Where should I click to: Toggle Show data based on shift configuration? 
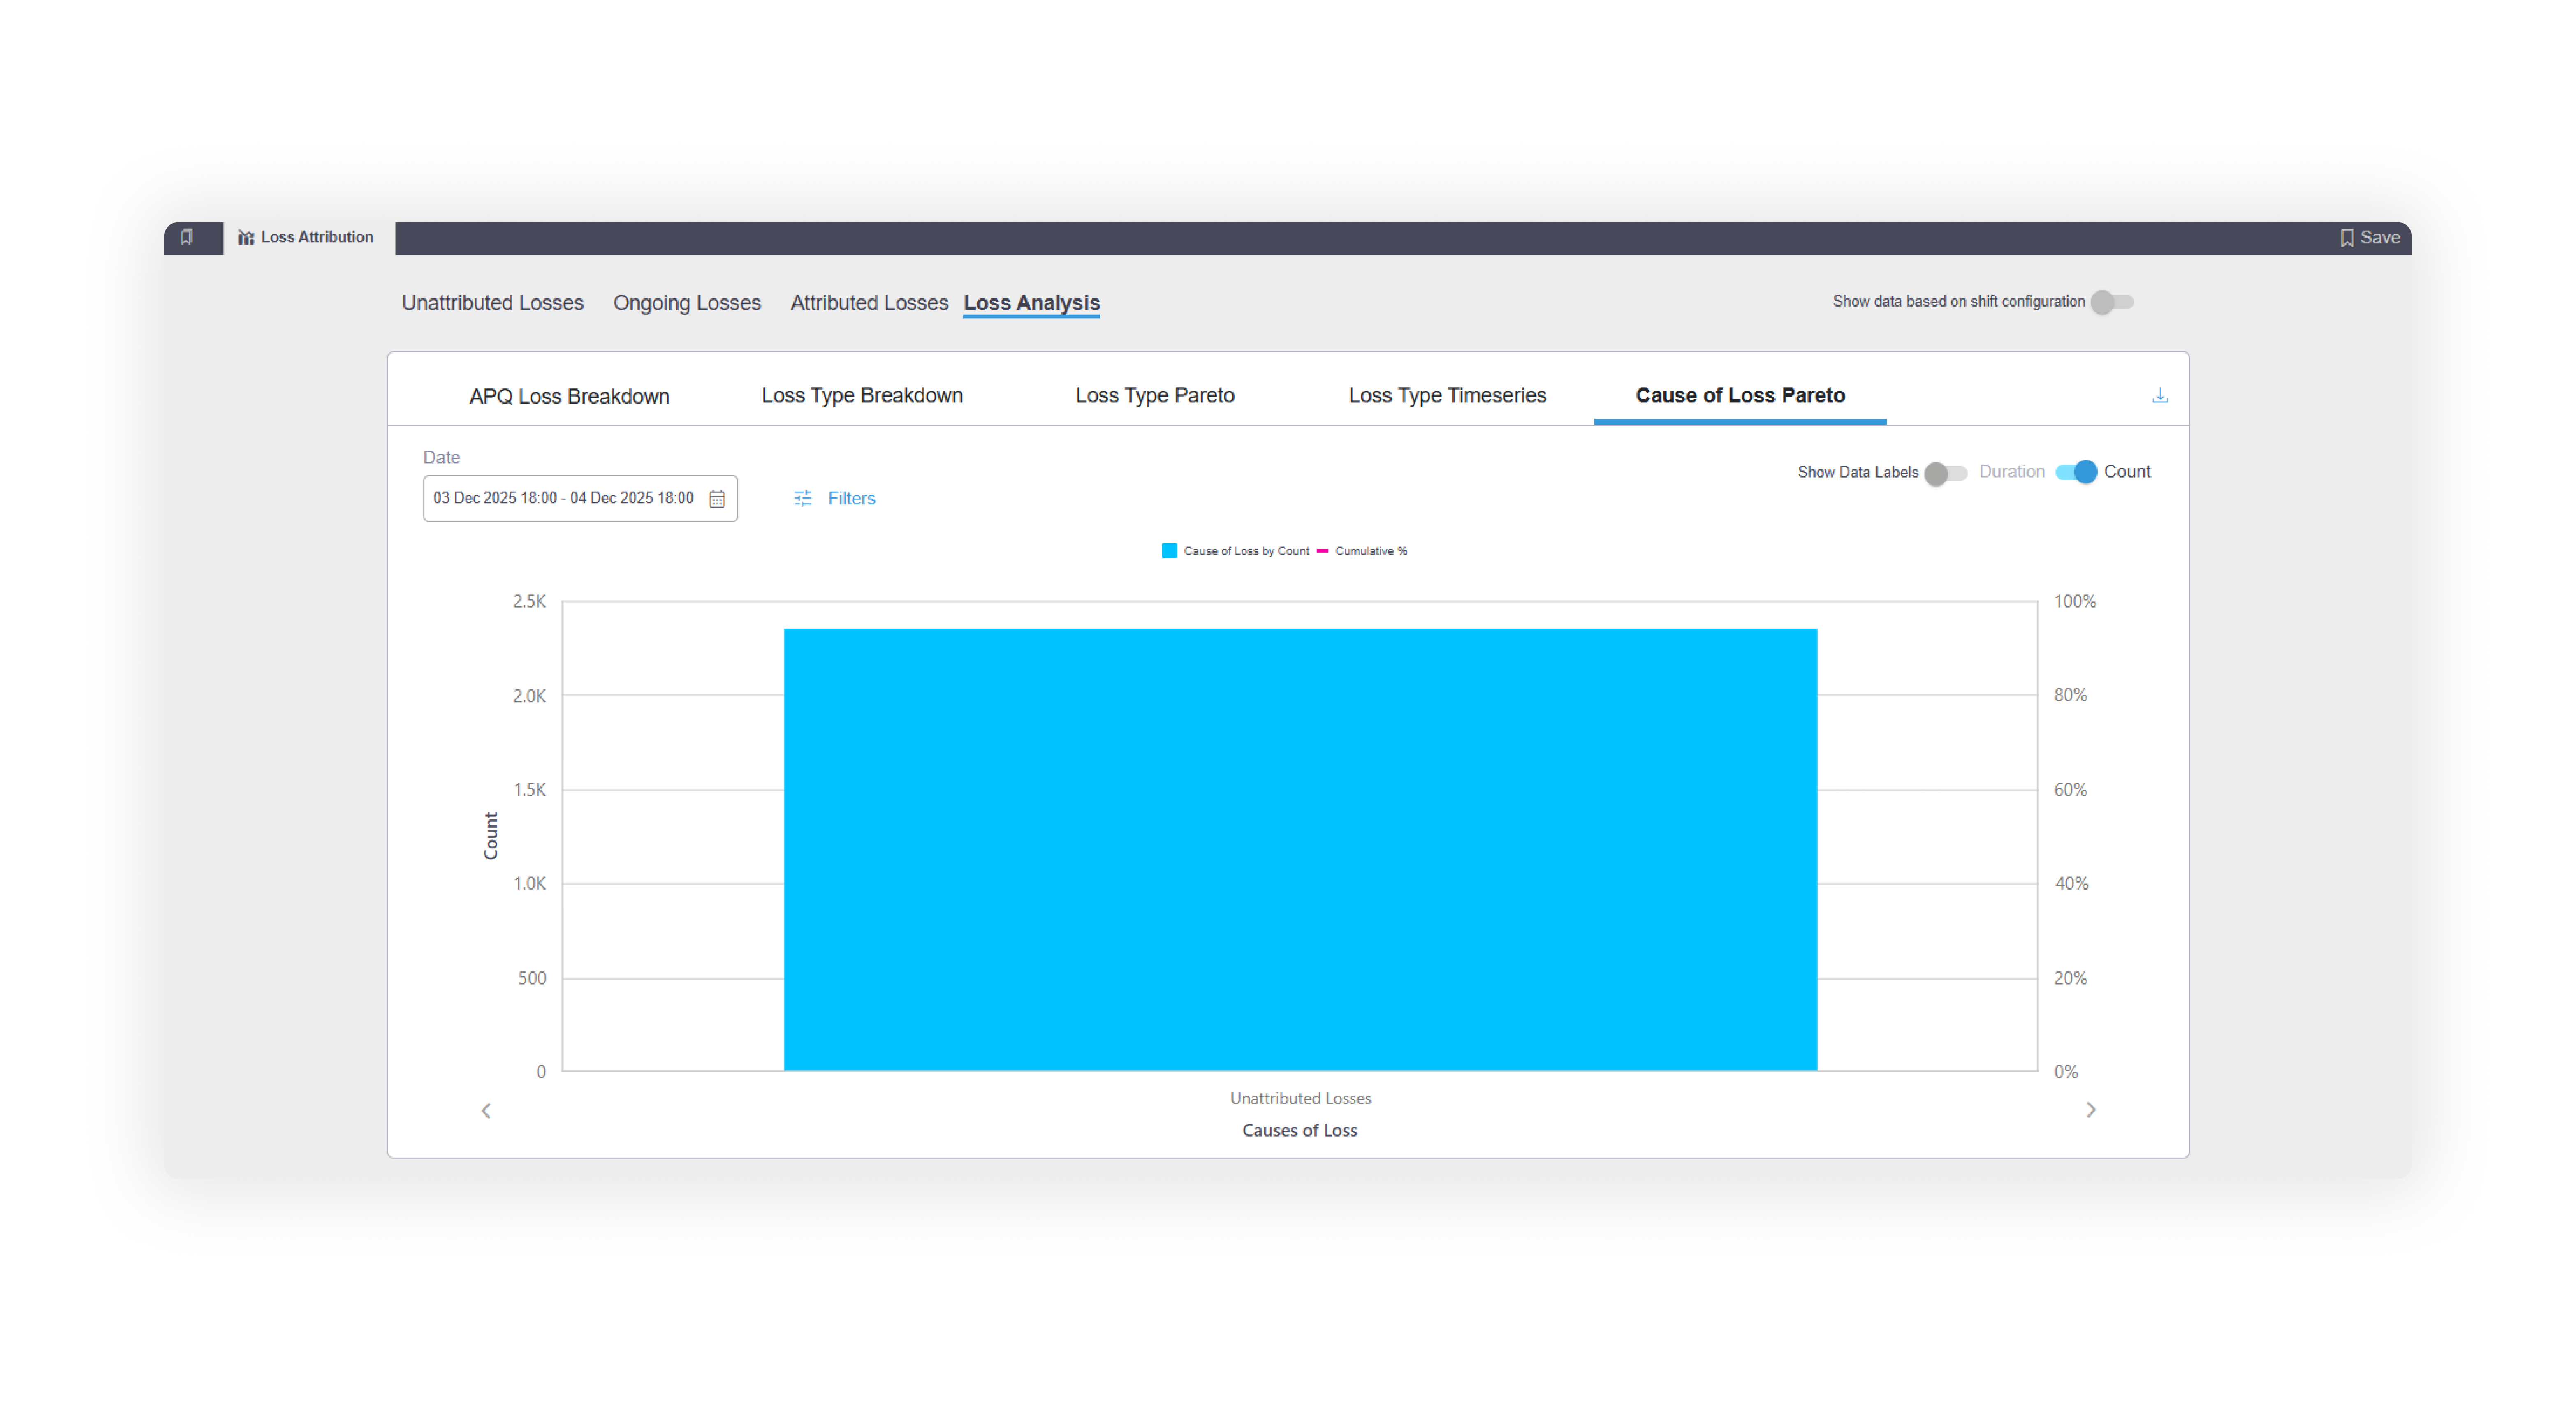coord(2112,302)
